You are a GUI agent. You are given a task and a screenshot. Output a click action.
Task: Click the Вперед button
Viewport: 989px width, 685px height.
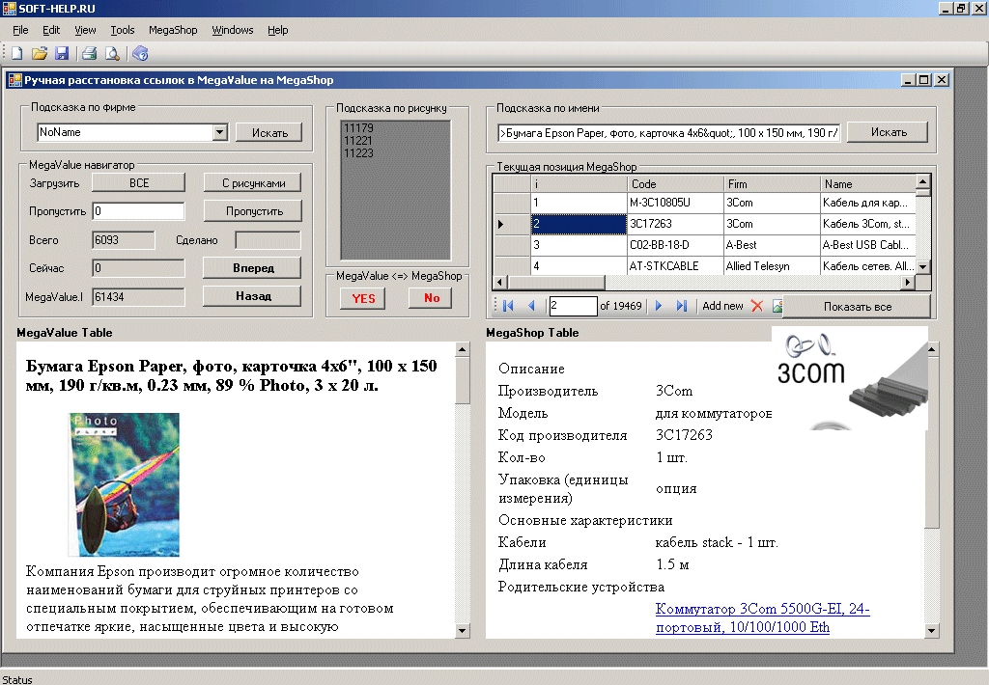click(253, 268)
